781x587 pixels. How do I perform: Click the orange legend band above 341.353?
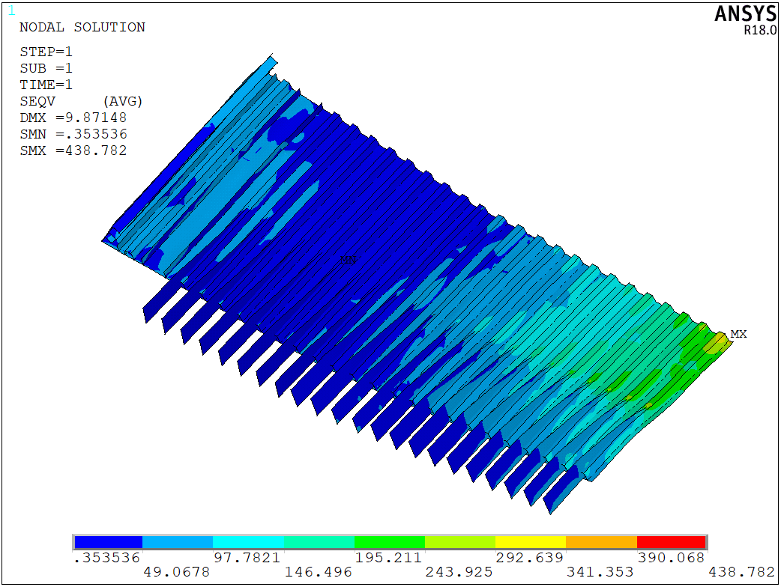pyautogui.click(x=602, y=542)
